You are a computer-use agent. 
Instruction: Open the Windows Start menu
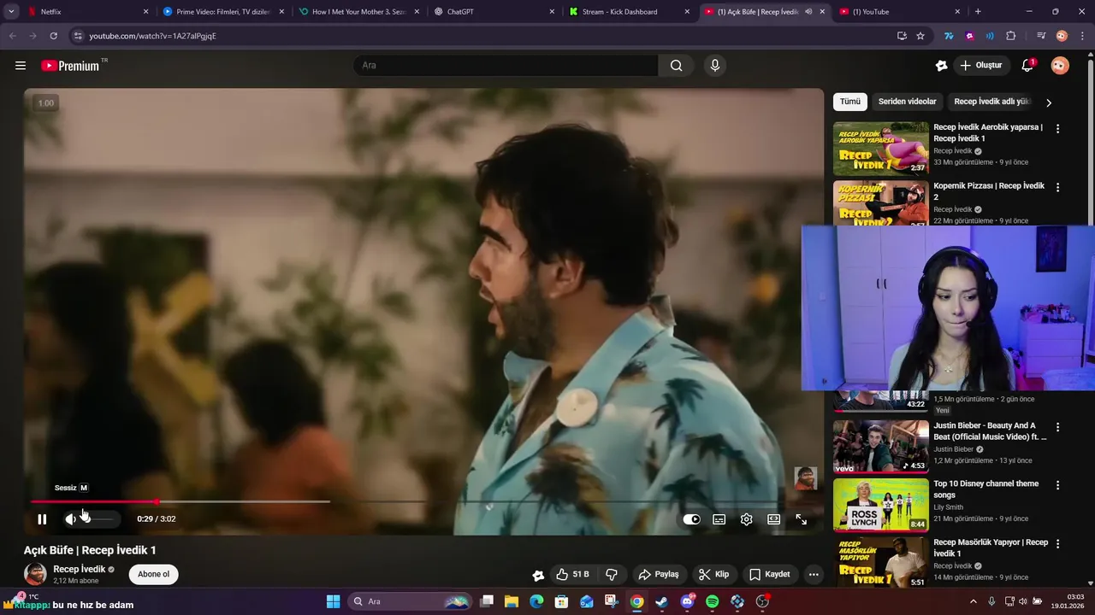tap(334, 601)
